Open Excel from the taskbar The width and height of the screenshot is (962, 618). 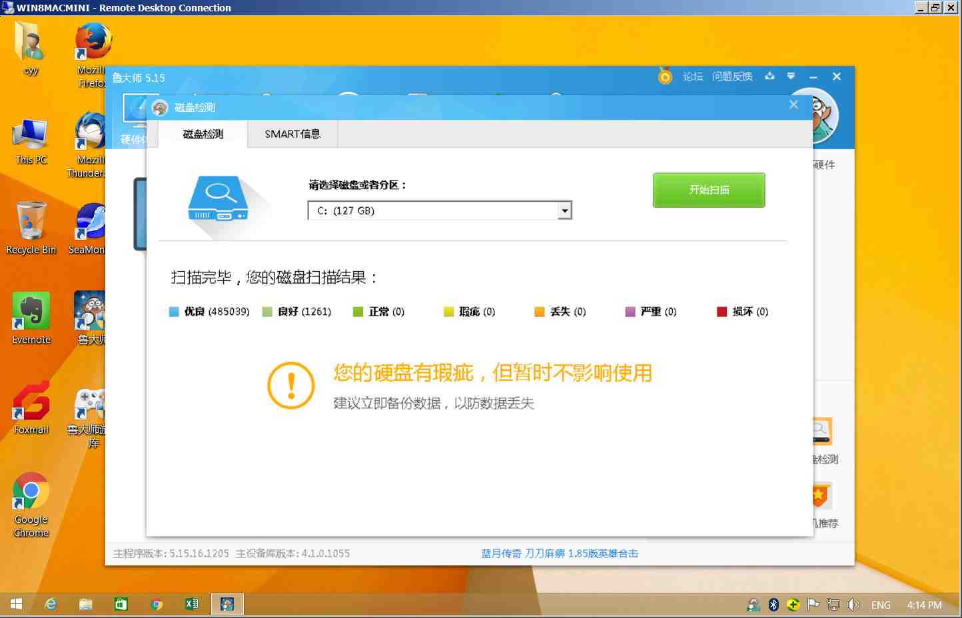click(x=192, y=604)
